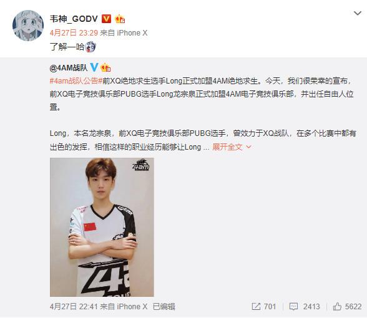367x318 pixels.
Task: Open the @4AM战队 account link
Action: pyautogui.click(x=69, y=68)
